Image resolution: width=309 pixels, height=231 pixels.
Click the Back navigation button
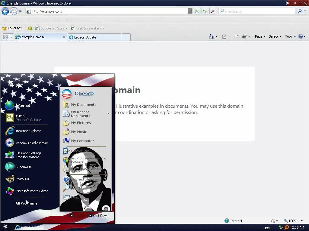[x=5, y=11]
